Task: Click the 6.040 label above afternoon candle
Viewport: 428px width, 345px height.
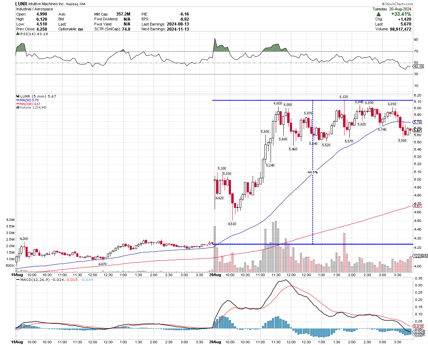Action: 359,102
